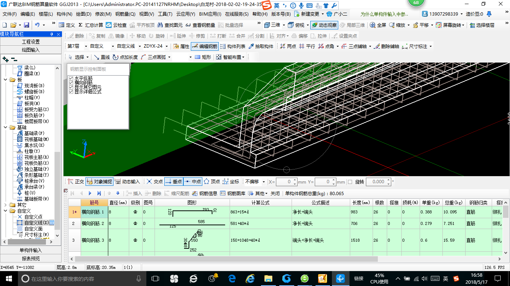The width and height of the screenshot is (510, 286).
Task: Open 构件列表 component list
Action: click(233, 46)
